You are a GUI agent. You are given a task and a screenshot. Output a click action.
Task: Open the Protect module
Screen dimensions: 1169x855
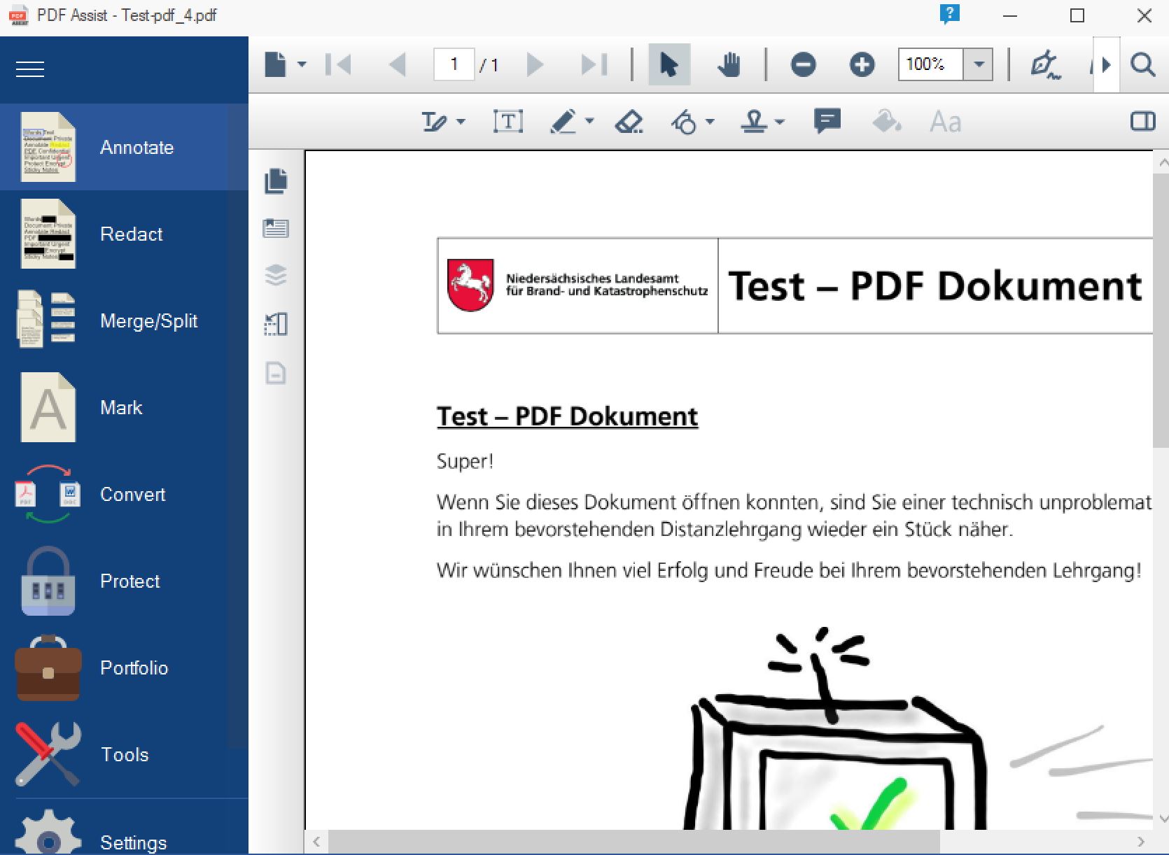[x=124, y=581]
